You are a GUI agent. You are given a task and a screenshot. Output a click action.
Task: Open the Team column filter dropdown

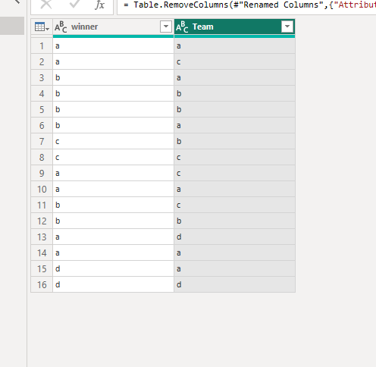287,27
